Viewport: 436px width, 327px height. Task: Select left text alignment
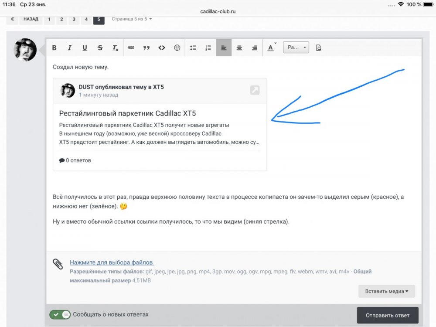coord(224,48)
